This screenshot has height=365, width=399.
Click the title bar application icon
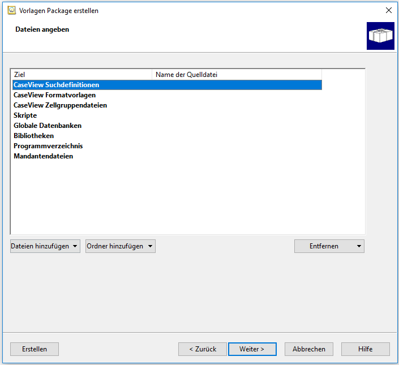point(11,10)
